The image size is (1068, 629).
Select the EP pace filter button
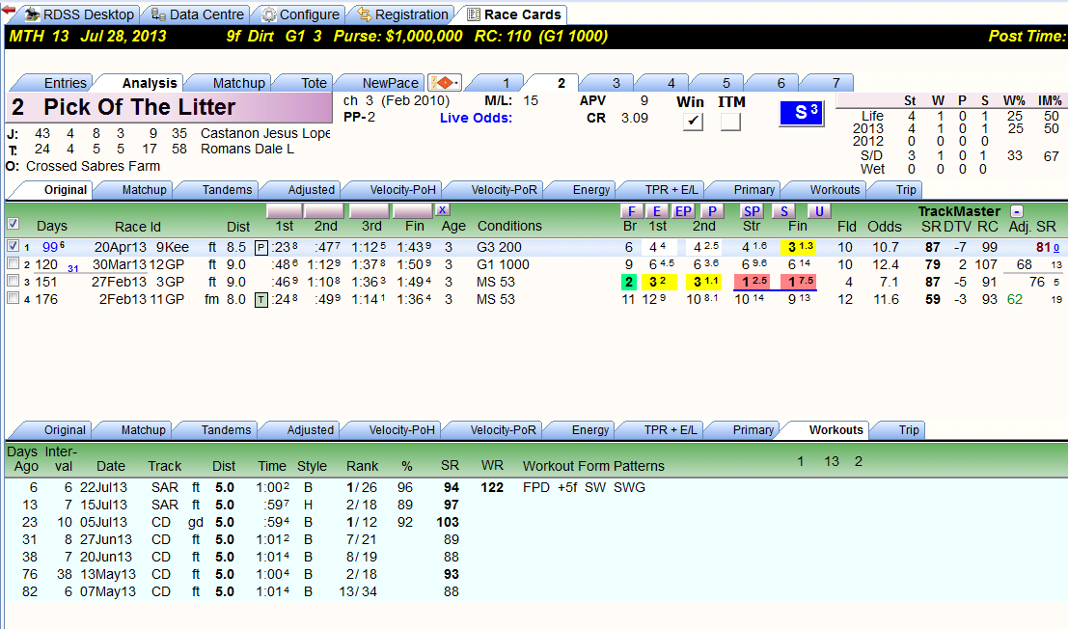[683, 211]
